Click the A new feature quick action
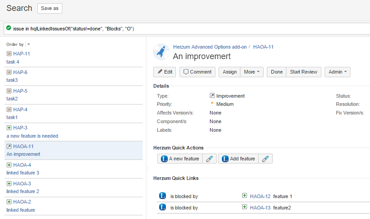Screen dimensions: 370x219 coord(180,159)
